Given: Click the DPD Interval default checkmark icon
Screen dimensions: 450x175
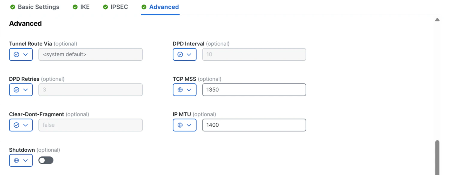Looking at the screenshot, I should pos(180,54).
